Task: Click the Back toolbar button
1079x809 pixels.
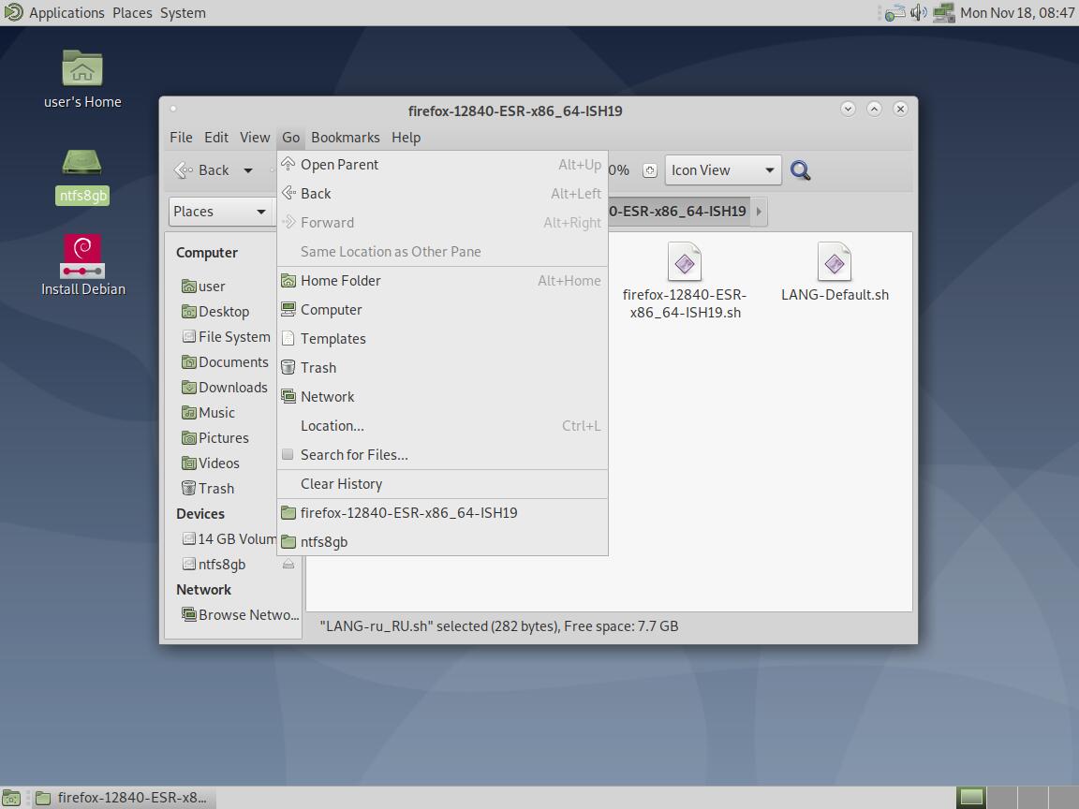Action: [203, 170]
